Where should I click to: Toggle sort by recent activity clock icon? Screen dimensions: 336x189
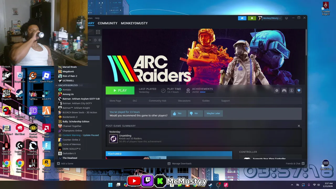click(x=95, y=40)
